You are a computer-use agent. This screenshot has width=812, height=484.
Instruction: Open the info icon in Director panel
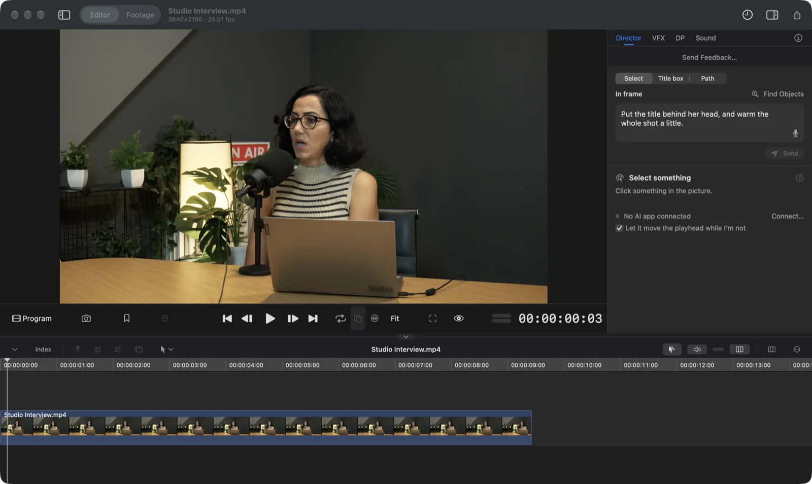tap(798, 38)
